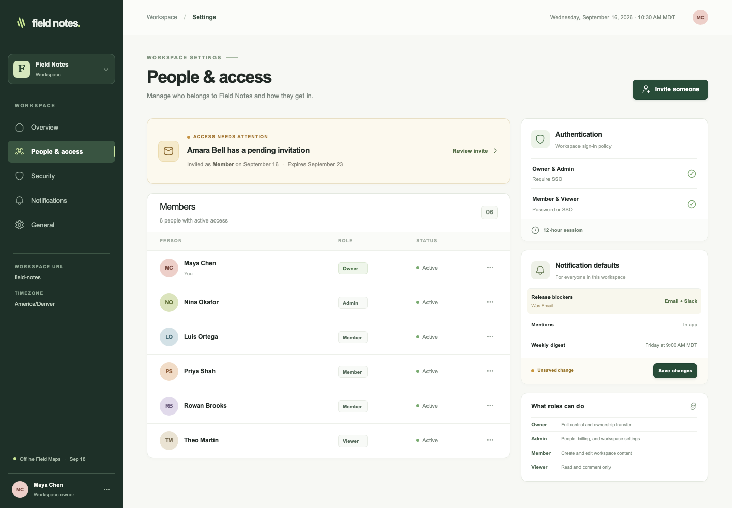This screenshot has width=732, height=508.
Task: Change the Mentions In-app setting
Action: click(690, 325)
